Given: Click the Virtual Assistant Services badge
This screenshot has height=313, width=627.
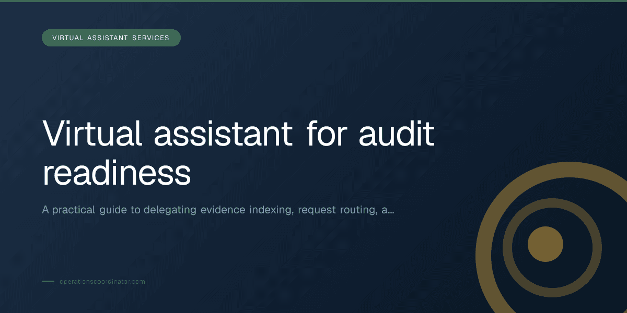Looking at the screenshot, I should 111,38.
